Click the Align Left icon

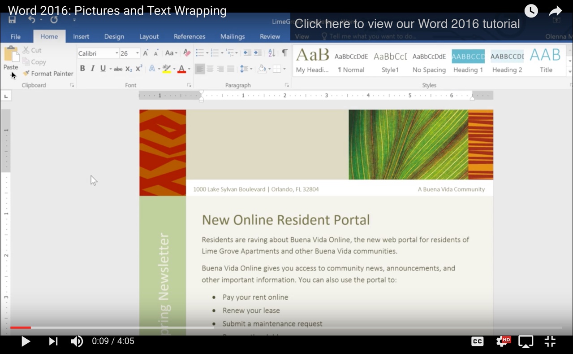tap(200, 69)
